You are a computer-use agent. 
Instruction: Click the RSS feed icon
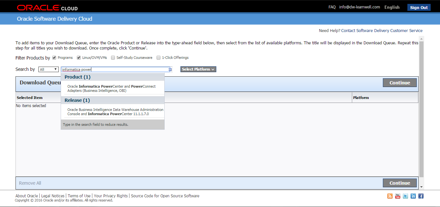pos(390,196)
